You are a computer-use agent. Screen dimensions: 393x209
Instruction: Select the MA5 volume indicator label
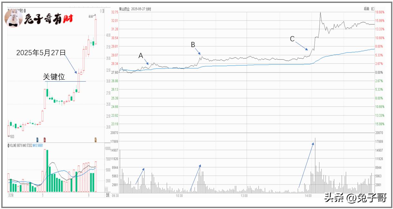click(x=27, y=145)
